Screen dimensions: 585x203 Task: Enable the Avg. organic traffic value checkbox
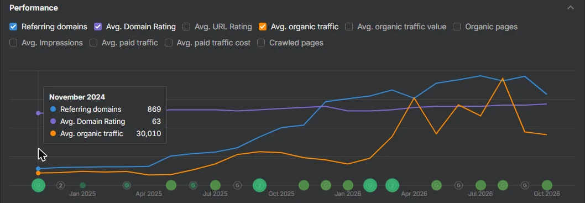point(349,27)
